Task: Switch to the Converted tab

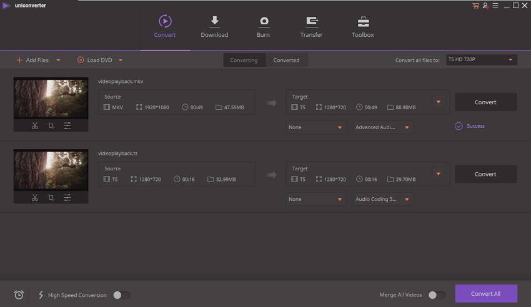Action: tap(286, 60)
